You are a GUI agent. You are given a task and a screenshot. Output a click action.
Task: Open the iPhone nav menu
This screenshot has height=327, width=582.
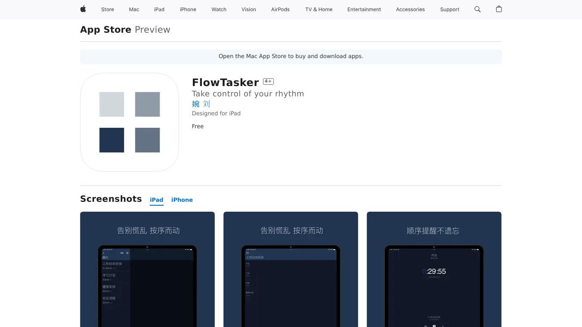188,9
